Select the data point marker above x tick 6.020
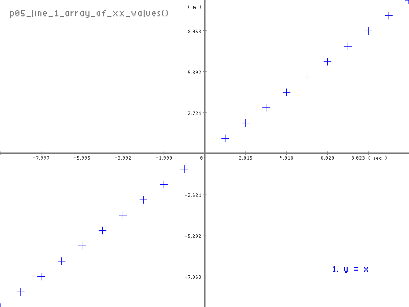Screen dimensions: 409x307 (x=327, y=62)
